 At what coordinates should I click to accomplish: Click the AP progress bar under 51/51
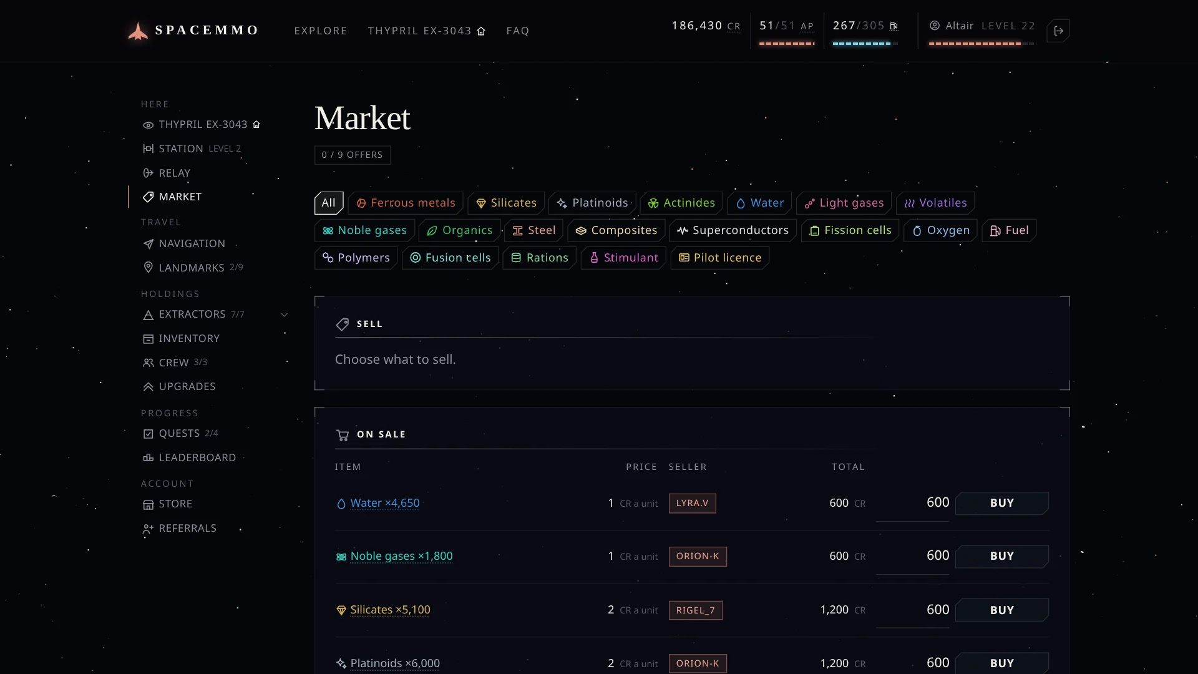click(x=787, y=44)
